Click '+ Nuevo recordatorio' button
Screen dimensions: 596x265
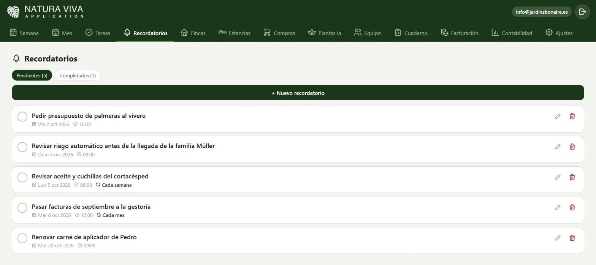point(298,93)
